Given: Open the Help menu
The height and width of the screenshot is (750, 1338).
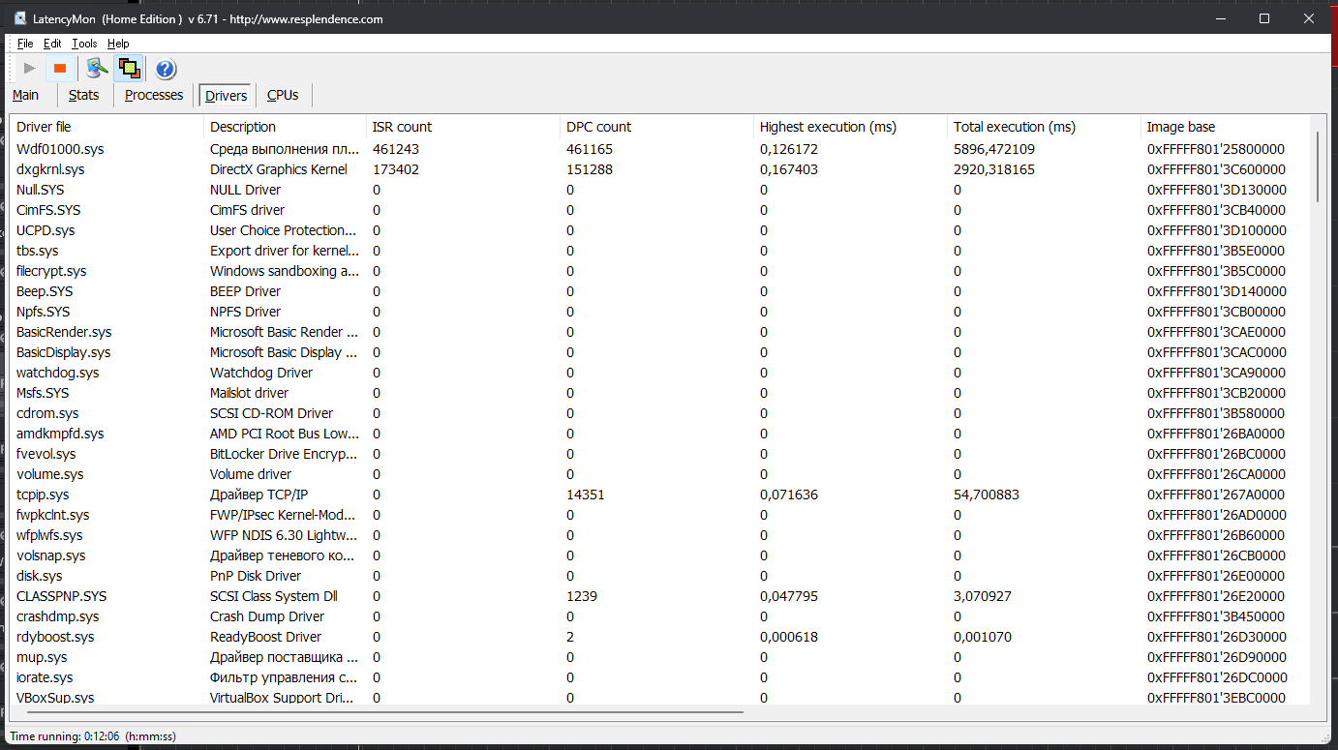Looking at the screenshot, I should coord(118,44).
